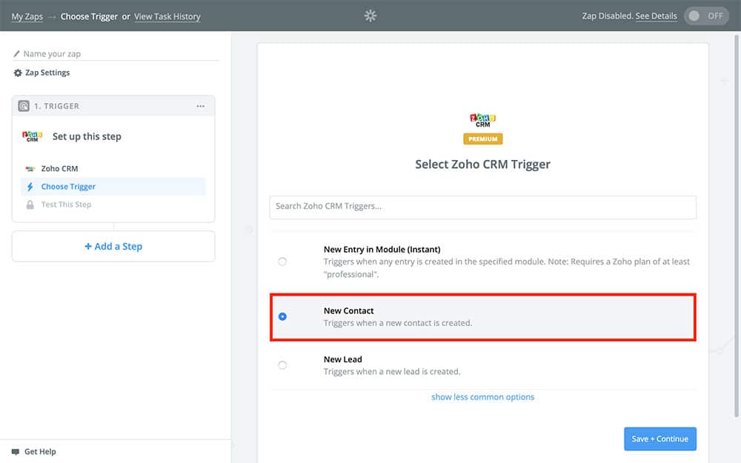The height and width of the screenshot is (463, 741).
Task: Click the trigger step magnifier icon
Action: tap(24, 106)
